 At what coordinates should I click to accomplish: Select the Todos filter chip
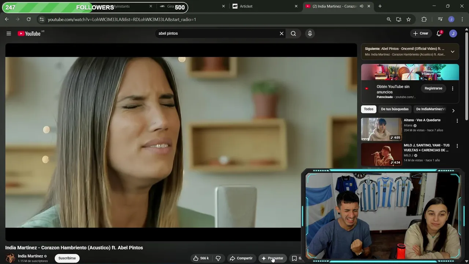pyautogui.click(x=369, y=109)
